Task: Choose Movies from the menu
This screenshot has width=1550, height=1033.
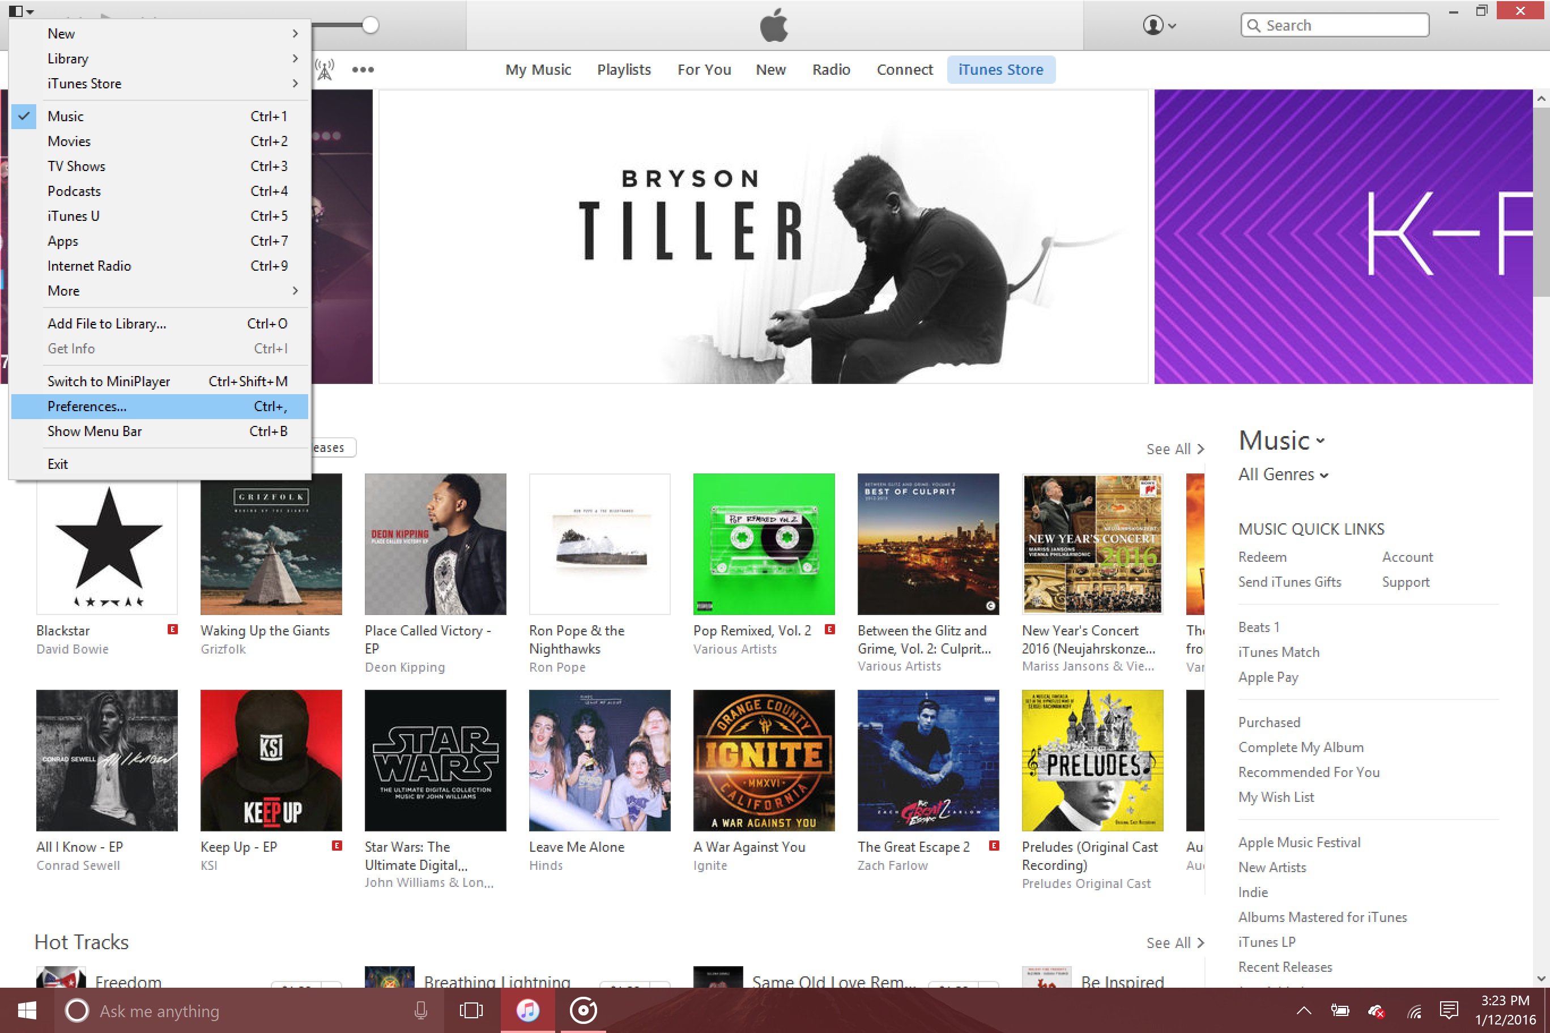Action: pyautogui.click(x=160, y=142)
